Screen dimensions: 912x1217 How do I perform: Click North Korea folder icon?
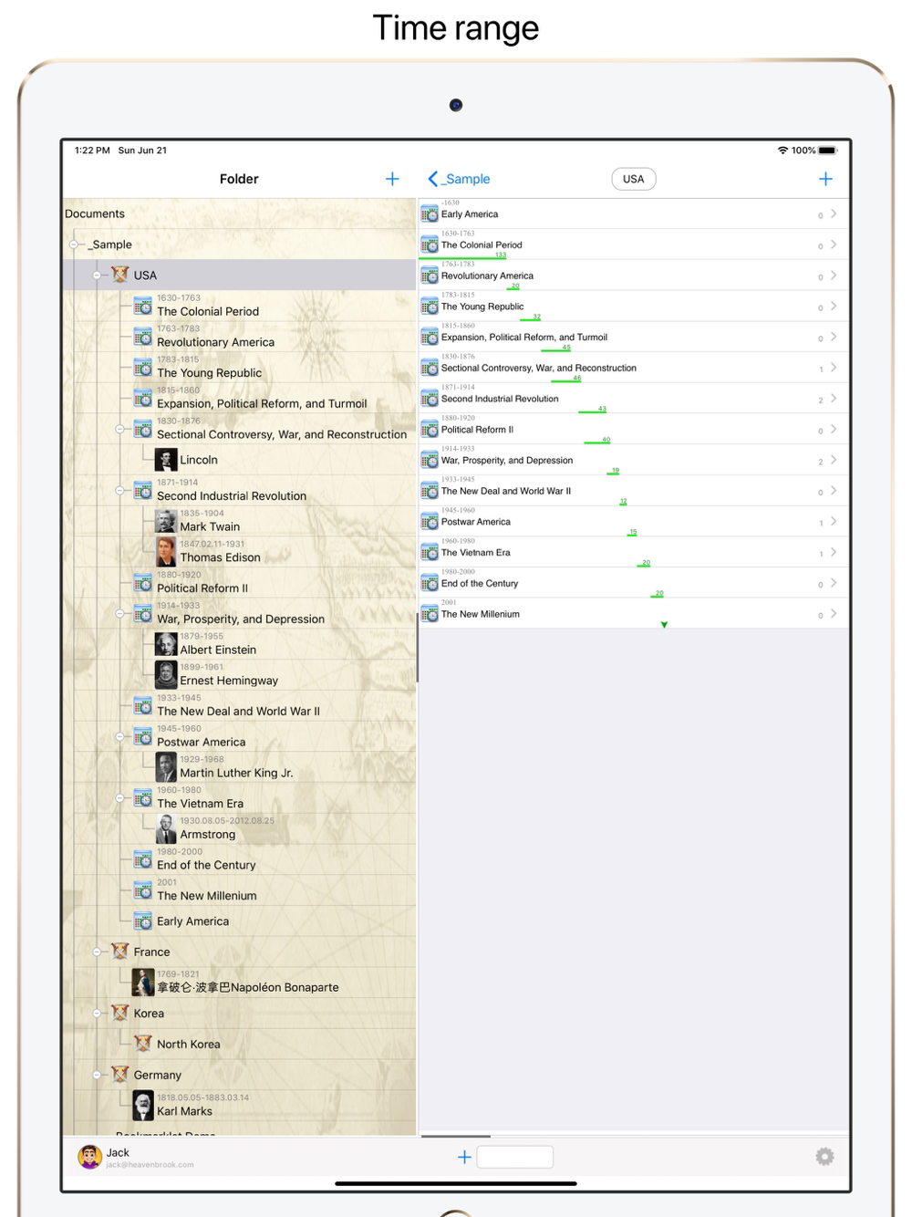143,1044
